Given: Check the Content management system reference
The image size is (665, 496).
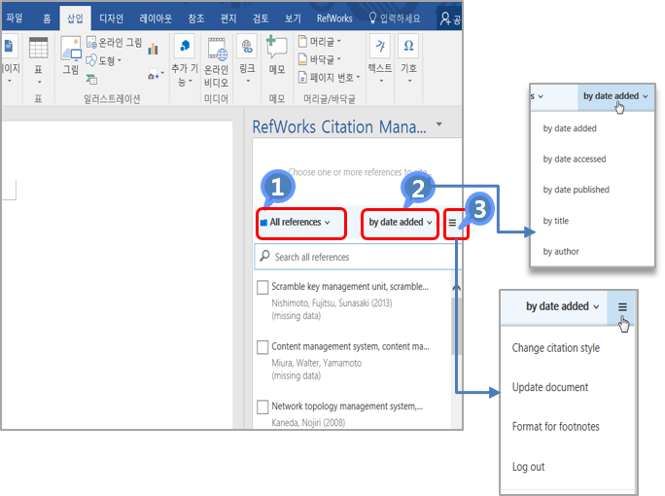Looking at the screenshot, I should [262, 347].
